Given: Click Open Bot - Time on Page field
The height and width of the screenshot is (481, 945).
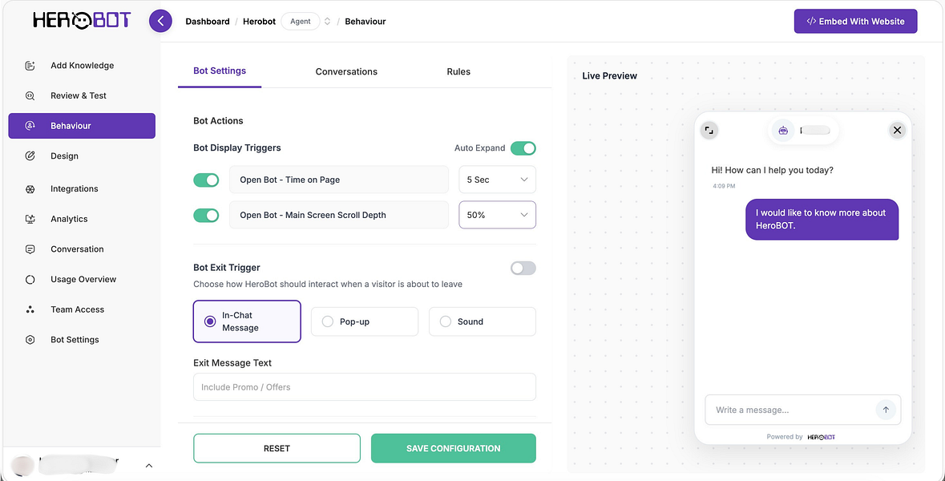Looking at the screenshot, I should pos(339,180).
